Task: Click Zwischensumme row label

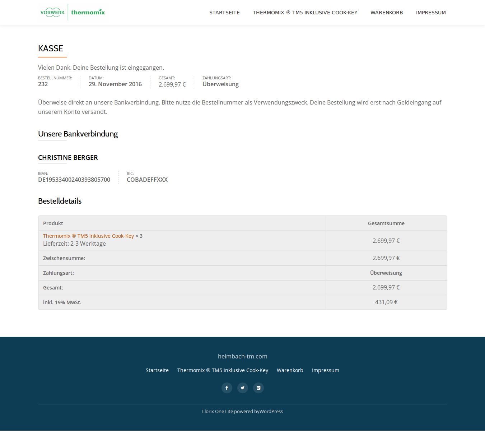Action: tap(64, 258)
